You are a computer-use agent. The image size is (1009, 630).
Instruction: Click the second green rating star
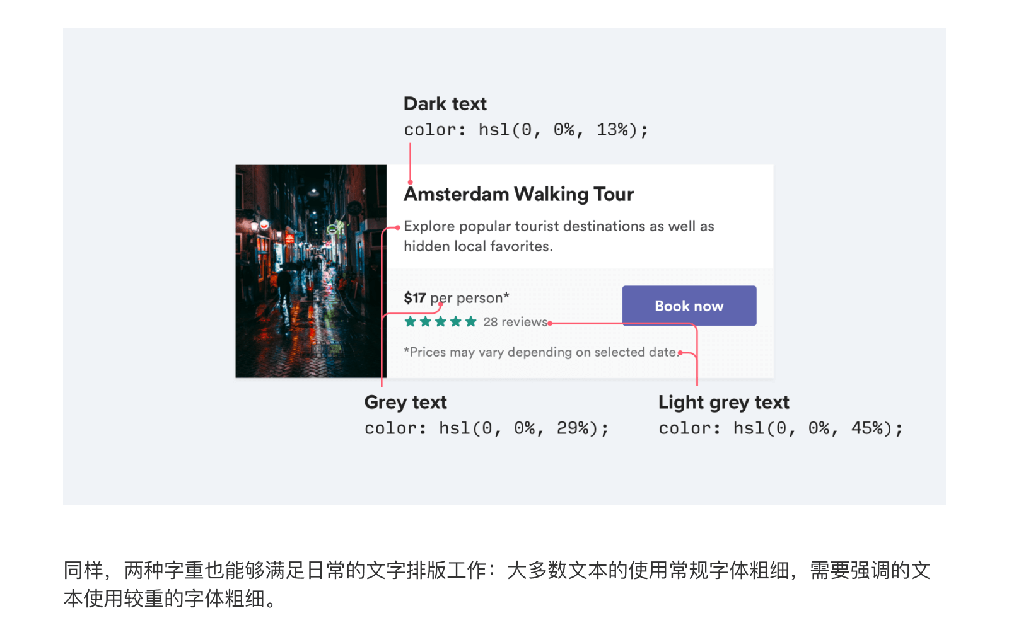[x=426, y=322]
